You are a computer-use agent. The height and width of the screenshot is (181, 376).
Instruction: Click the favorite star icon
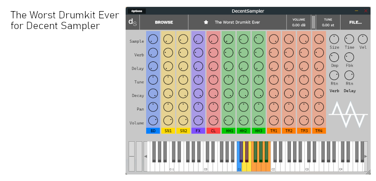pyautogui.click(x=206, y=22)
